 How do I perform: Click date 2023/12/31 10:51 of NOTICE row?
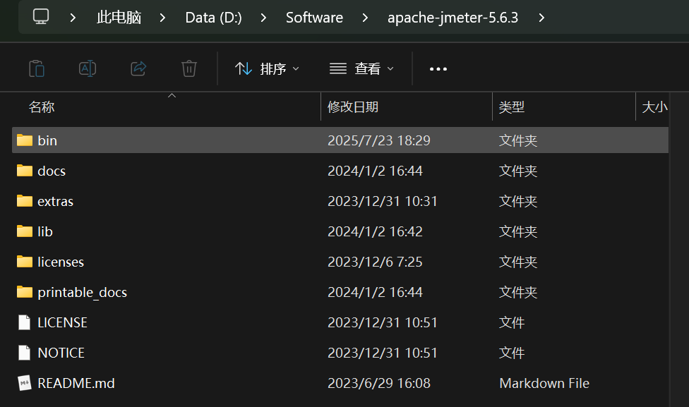(x=383, y=353)
